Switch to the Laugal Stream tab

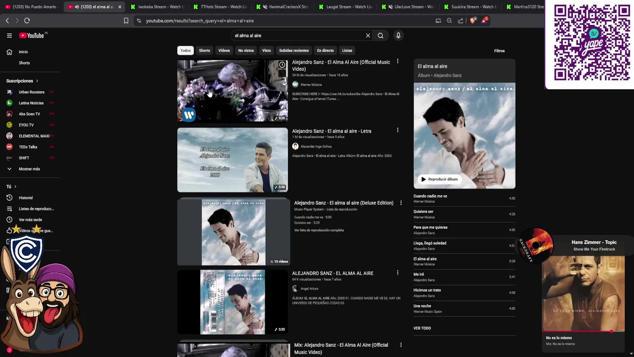tap(345, 7)
